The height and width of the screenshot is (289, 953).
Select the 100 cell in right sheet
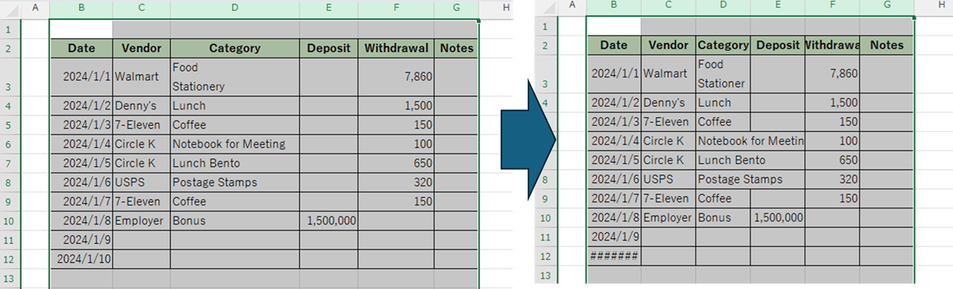click(x=832, y=141)
